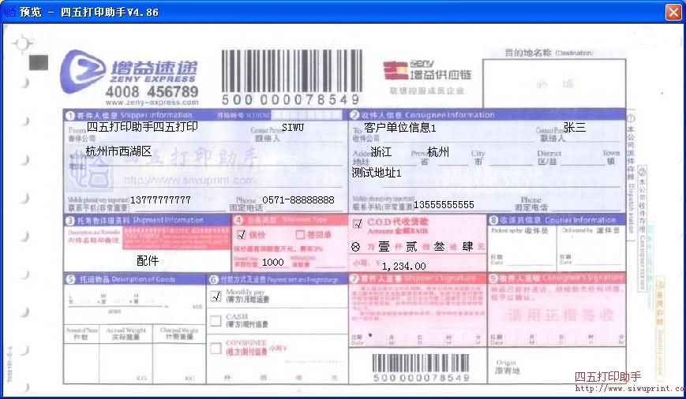Image resolution: width=686 pixels, height=399 pixels.
Task: Click the app icon in the title bar
Action: click(x=9, y=11)
